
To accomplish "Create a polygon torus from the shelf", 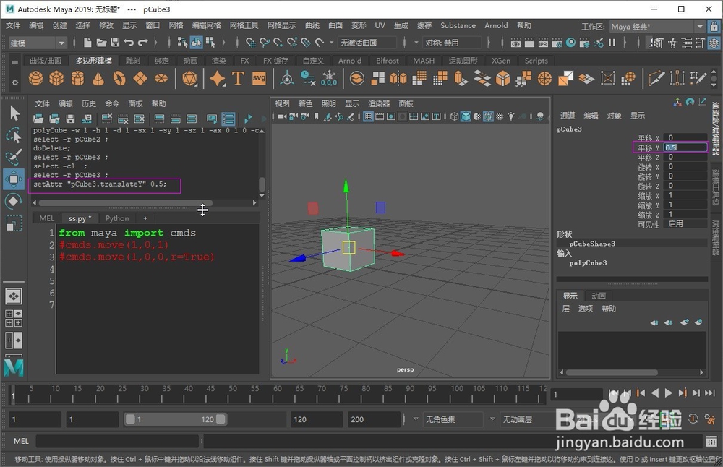I will (x=120, y=77).
